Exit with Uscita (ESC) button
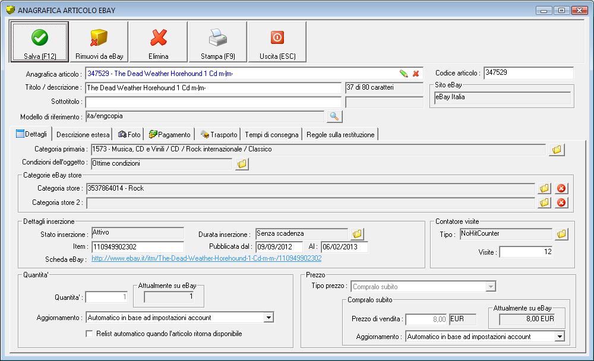The width and height of the screenshot is (594, 361). [277, 42]
